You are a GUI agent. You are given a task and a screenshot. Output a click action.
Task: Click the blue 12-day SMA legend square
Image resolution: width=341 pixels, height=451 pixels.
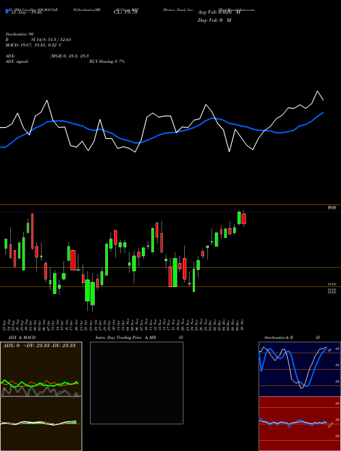(7, 11)
